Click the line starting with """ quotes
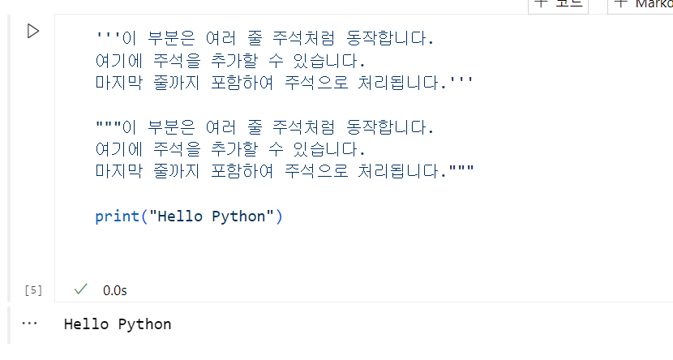 point(264,127)
